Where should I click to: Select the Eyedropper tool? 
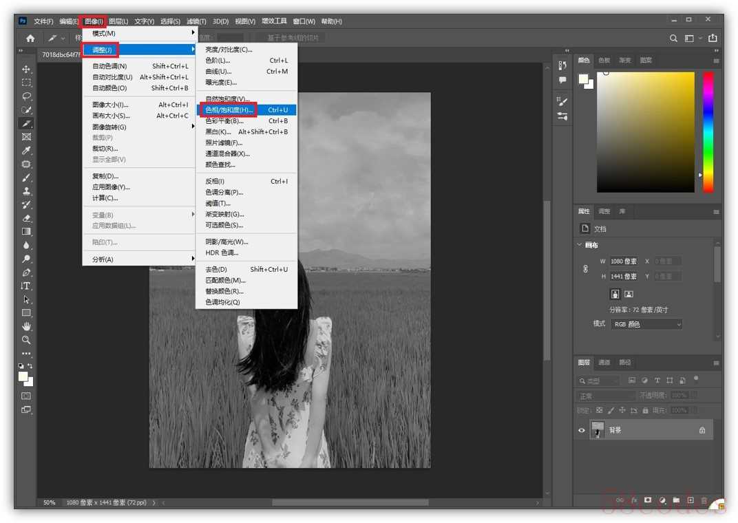[26, 151]
